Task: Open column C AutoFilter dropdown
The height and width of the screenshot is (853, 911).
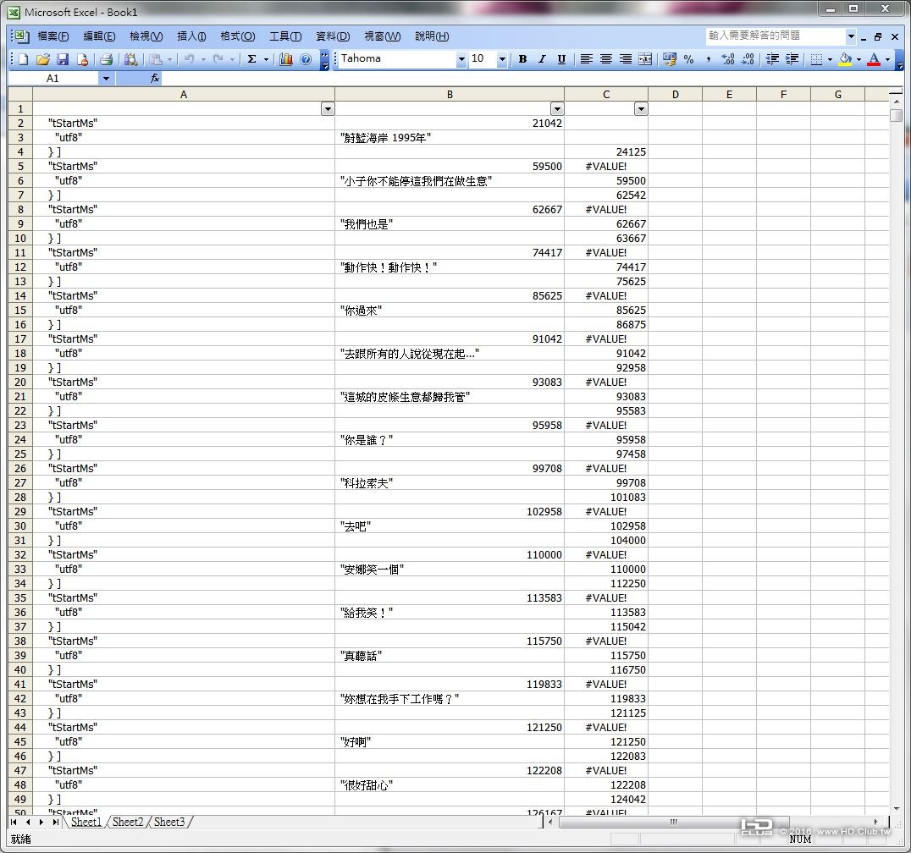Action: click(641, 109)
